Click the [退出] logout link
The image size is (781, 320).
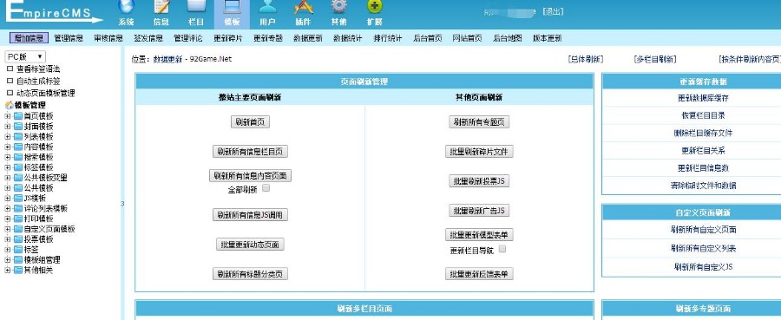553,11
